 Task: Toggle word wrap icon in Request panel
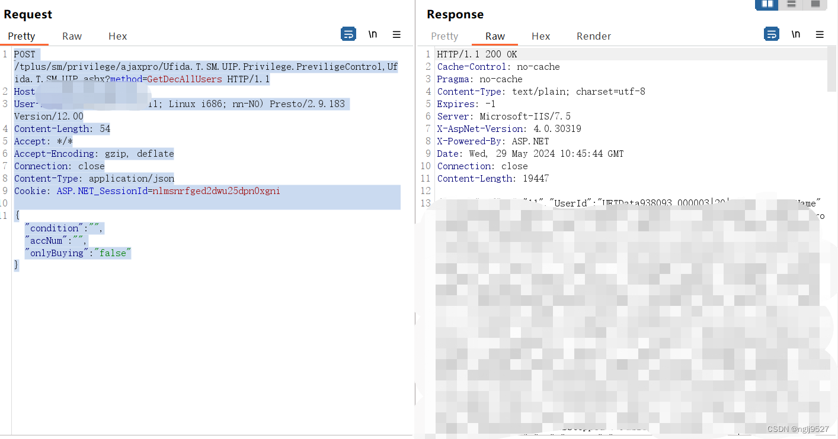point(348,34)
